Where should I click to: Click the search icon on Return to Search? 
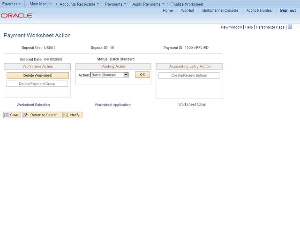tap(25, 115)
